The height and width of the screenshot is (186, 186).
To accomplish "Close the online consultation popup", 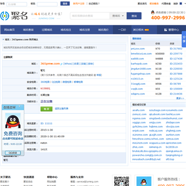I will [19, 106].
